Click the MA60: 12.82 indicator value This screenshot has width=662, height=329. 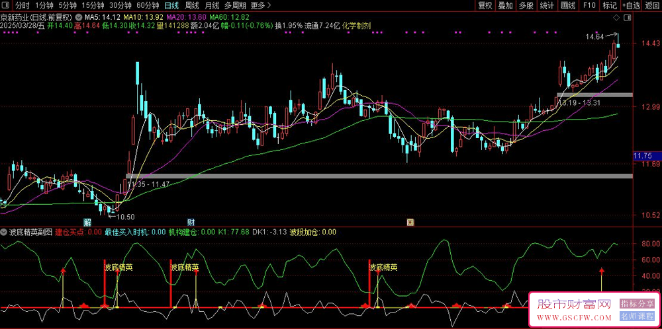(230, 18)
